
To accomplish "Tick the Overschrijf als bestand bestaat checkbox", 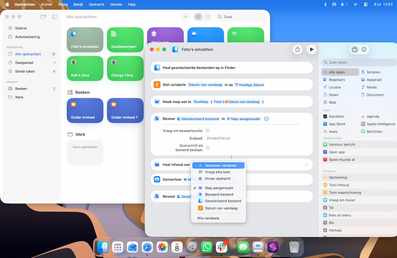I will tap(207, 148).
